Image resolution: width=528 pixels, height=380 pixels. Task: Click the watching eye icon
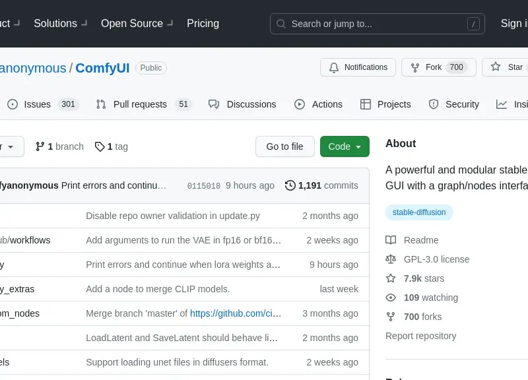[391, 298]
